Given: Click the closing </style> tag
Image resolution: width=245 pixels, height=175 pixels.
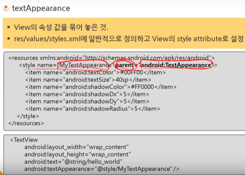Looking at the screenshot, I should tap(28, 116).
